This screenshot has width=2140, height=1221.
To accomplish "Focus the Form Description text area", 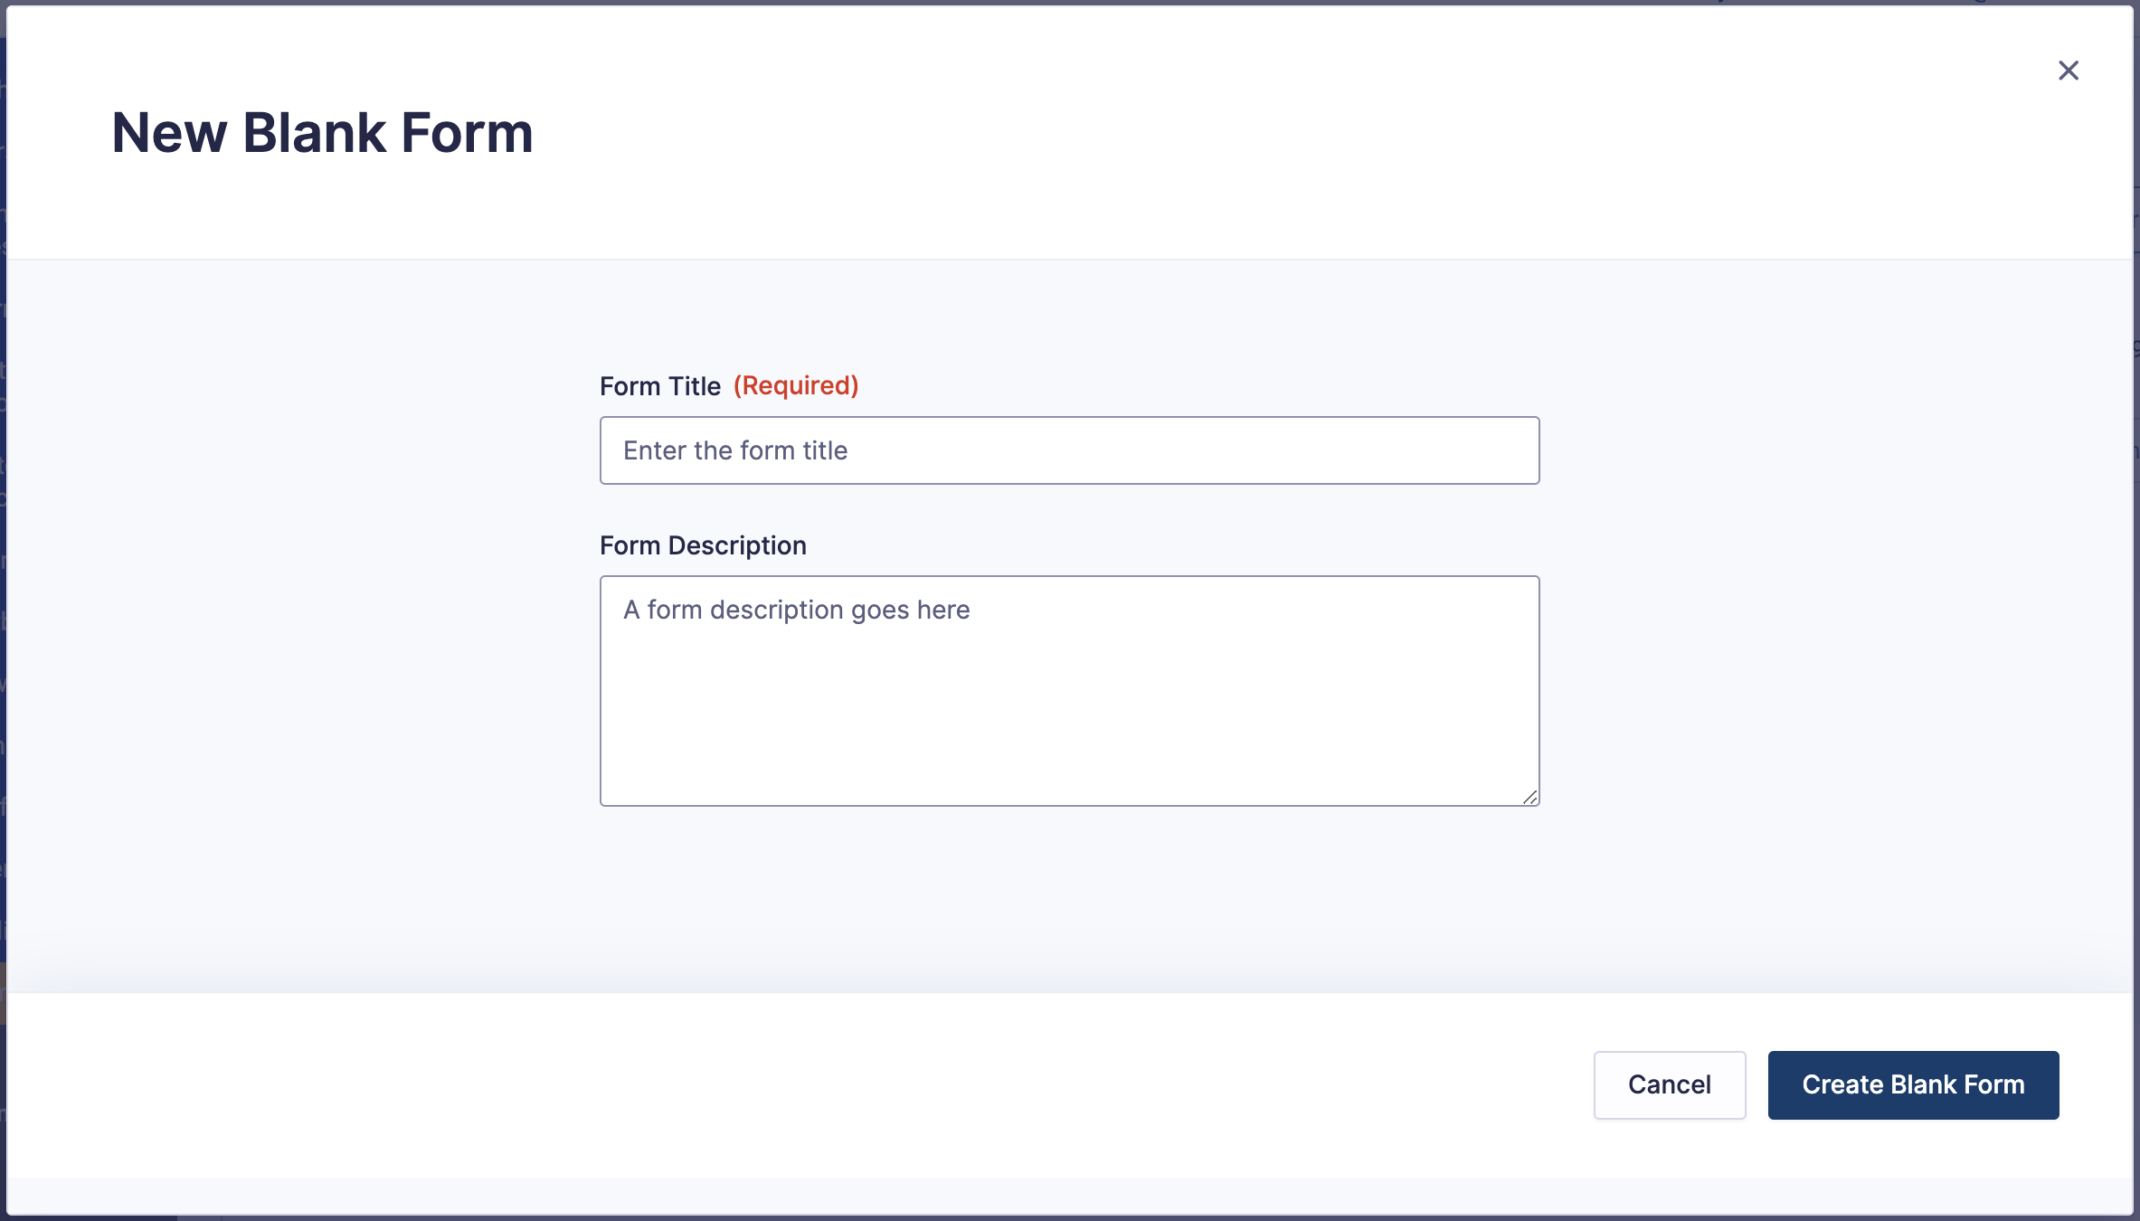I will tap(1069, 691).
